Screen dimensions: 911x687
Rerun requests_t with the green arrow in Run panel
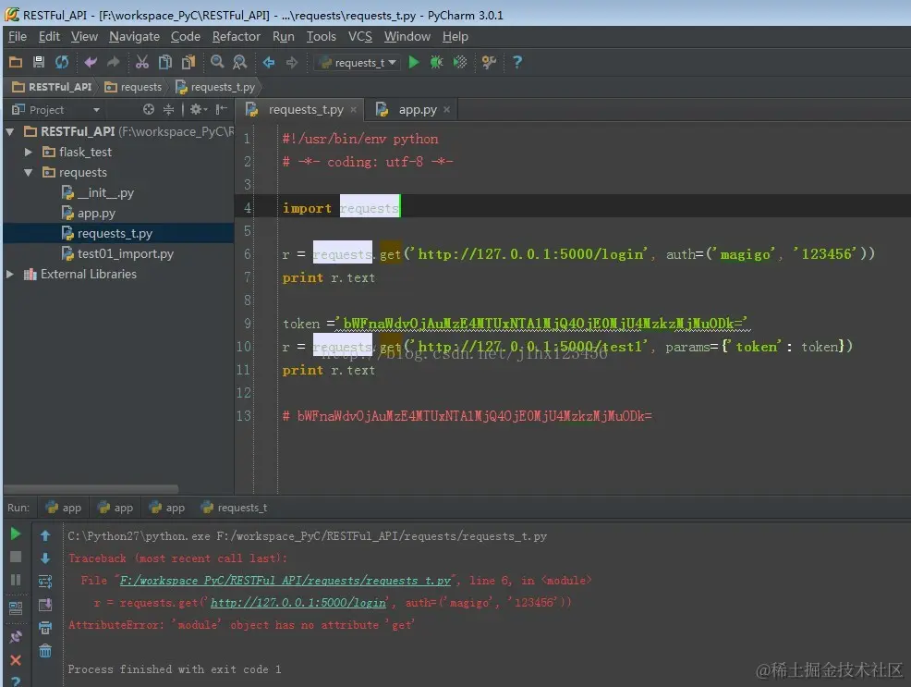[x=16, y=534]
